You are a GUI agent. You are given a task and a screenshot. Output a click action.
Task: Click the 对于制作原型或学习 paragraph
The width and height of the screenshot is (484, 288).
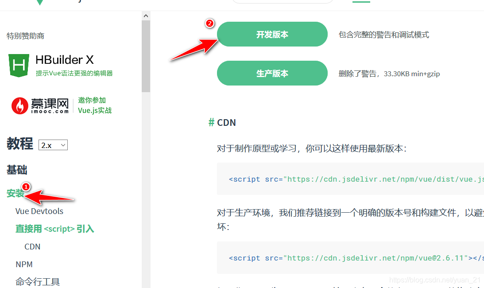[312, 148]
